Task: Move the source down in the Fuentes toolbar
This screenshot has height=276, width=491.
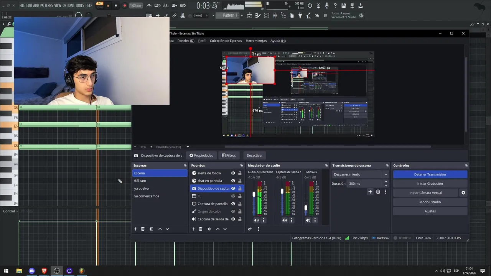Action: pyautogui.click(x=225, y=229)
